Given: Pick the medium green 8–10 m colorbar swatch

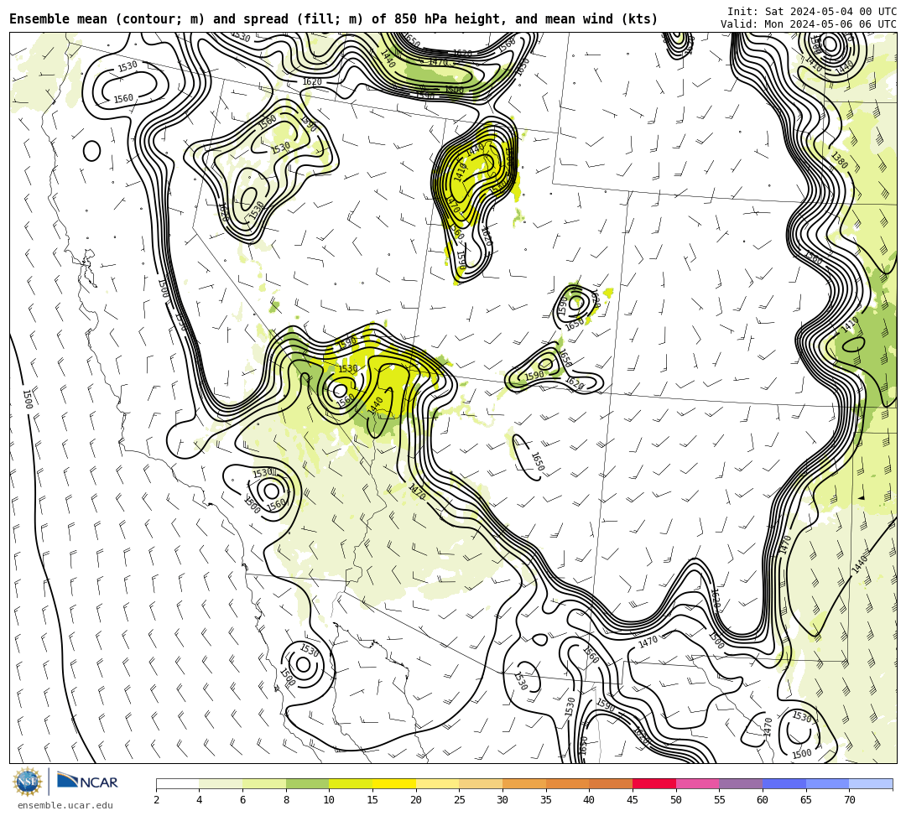Looking at the screenshot, I should pyautogui.click(x=307, y=783).
